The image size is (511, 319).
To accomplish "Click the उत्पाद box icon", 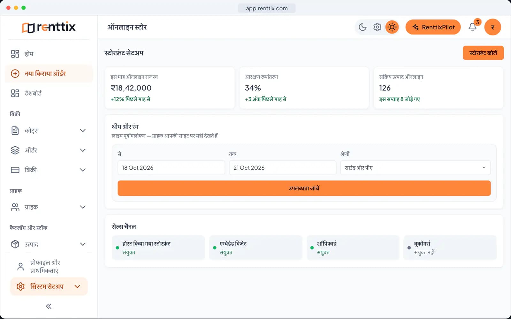I will [15, 244].
